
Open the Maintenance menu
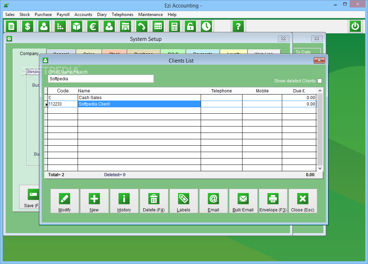click(x=150, y=15)
